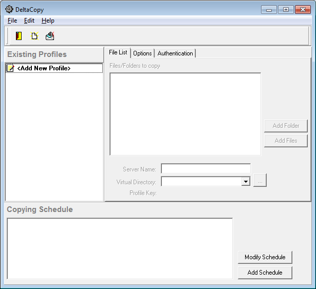Open the File menu

click(x=12, y=21)
